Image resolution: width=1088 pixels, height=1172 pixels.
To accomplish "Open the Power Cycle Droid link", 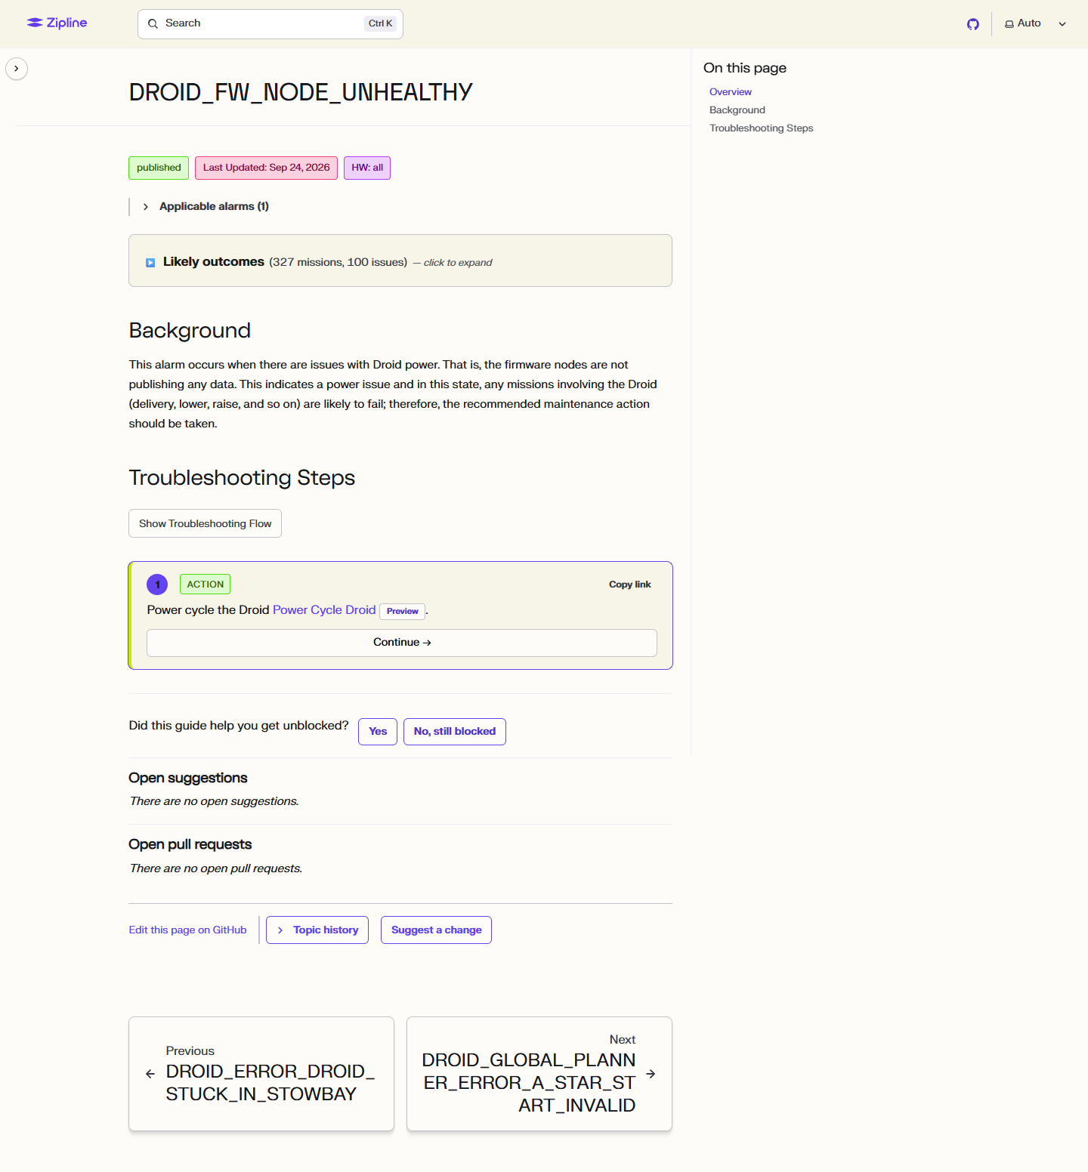I will click(x=324, y=610).
